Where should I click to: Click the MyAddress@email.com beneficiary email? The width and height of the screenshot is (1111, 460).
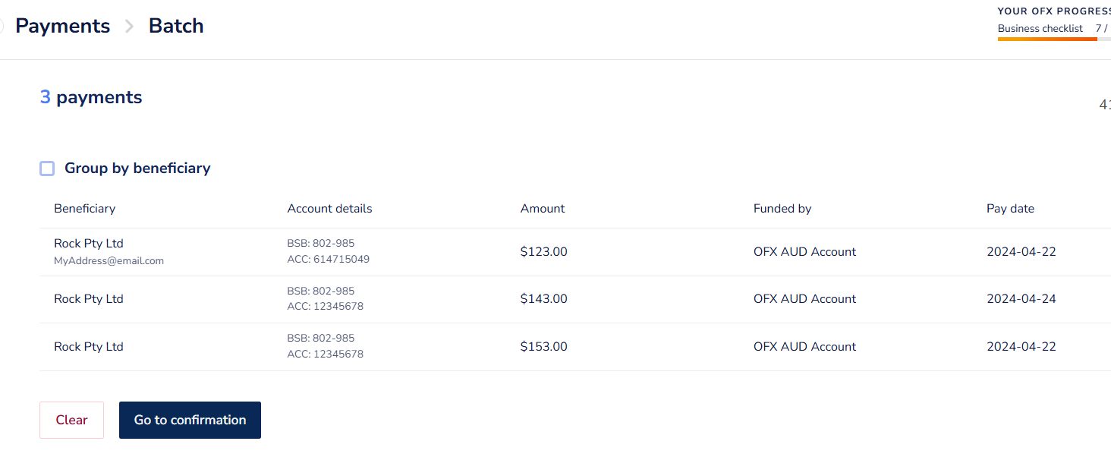pyautogui.click(x=109, y=260)
